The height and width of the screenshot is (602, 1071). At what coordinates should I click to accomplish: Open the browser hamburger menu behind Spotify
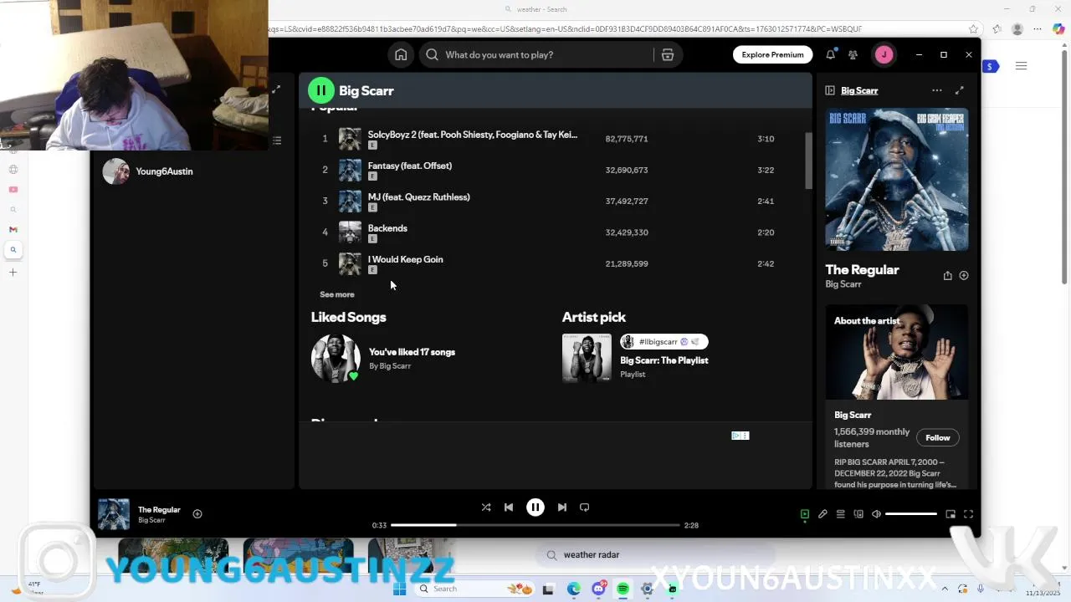point(1021,66)
